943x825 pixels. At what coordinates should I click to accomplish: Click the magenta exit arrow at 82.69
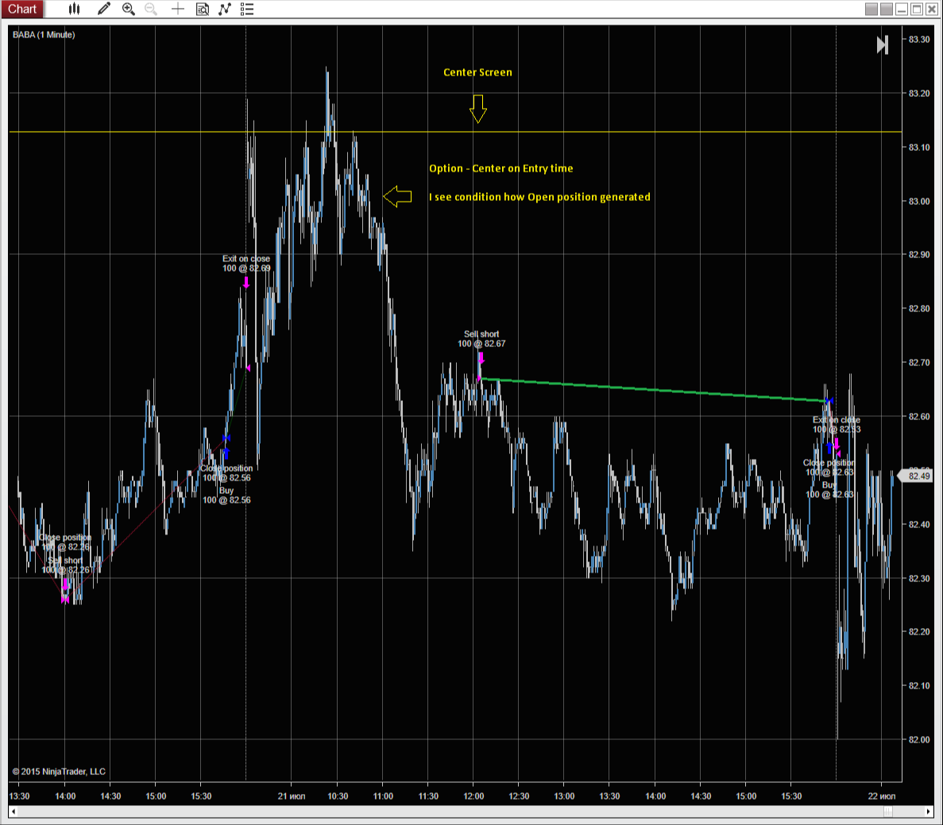pos(246,283)
